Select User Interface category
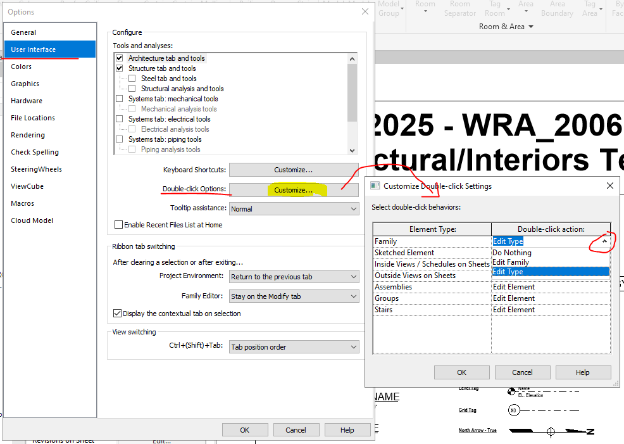624x444 pixels. point(50,49)
